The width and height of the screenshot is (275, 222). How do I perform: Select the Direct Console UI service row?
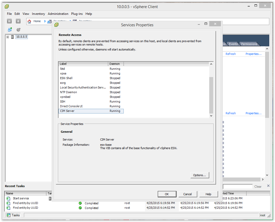(x=91, y=106)
